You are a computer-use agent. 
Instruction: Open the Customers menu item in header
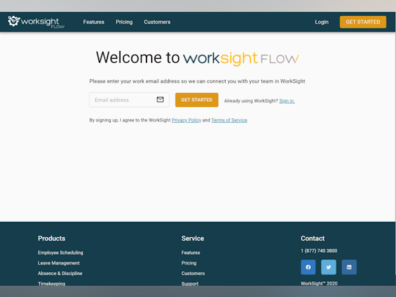pos(157,22)
